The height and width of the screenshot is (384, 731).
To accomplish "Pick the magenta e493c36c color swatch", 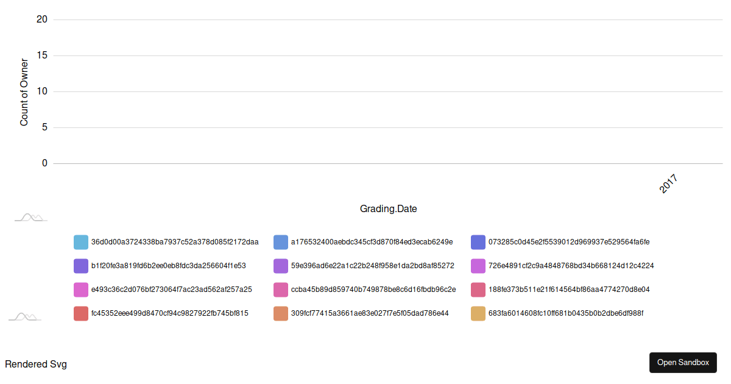I will (x=81, y=289).
